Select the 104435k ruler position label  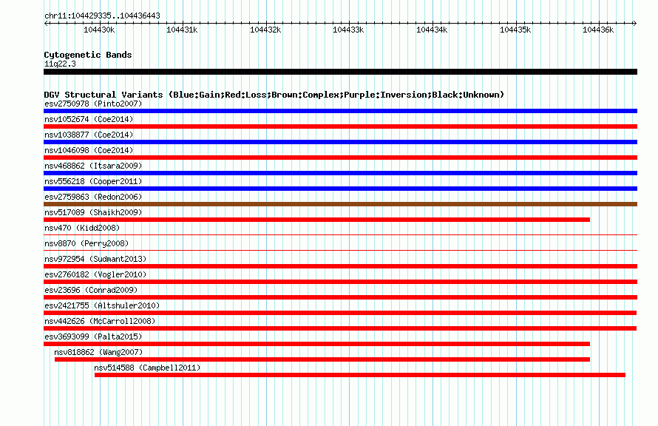click(x=515, y=30)
